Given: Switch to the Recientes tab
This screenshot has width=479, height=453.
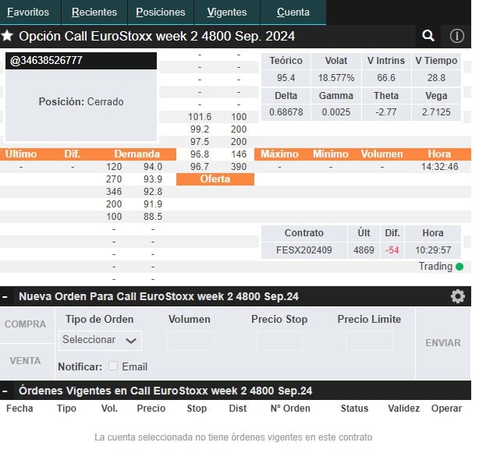Looking at the screenshot, I should point(95,12).
